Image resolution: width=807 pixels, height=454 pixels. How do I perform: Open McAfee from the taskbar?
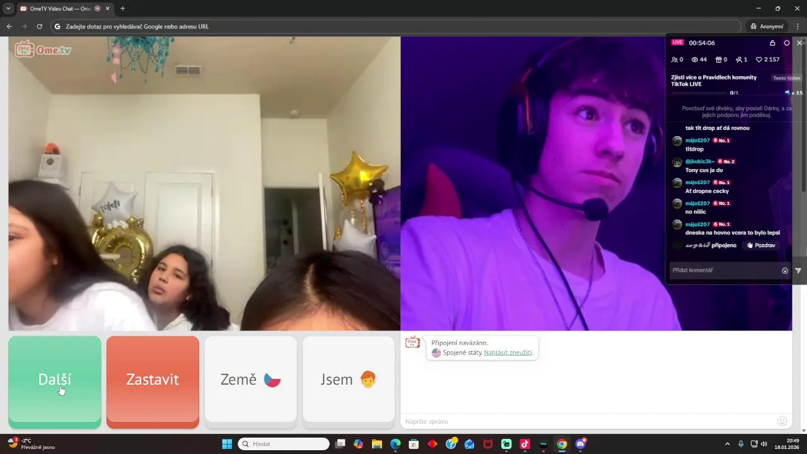point(488,444)
